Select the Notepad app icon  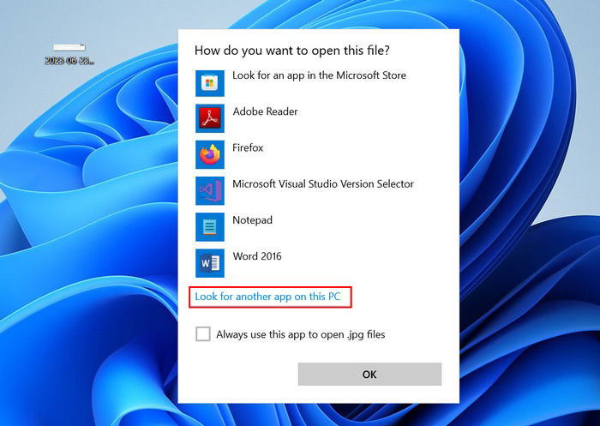[210, 227]
